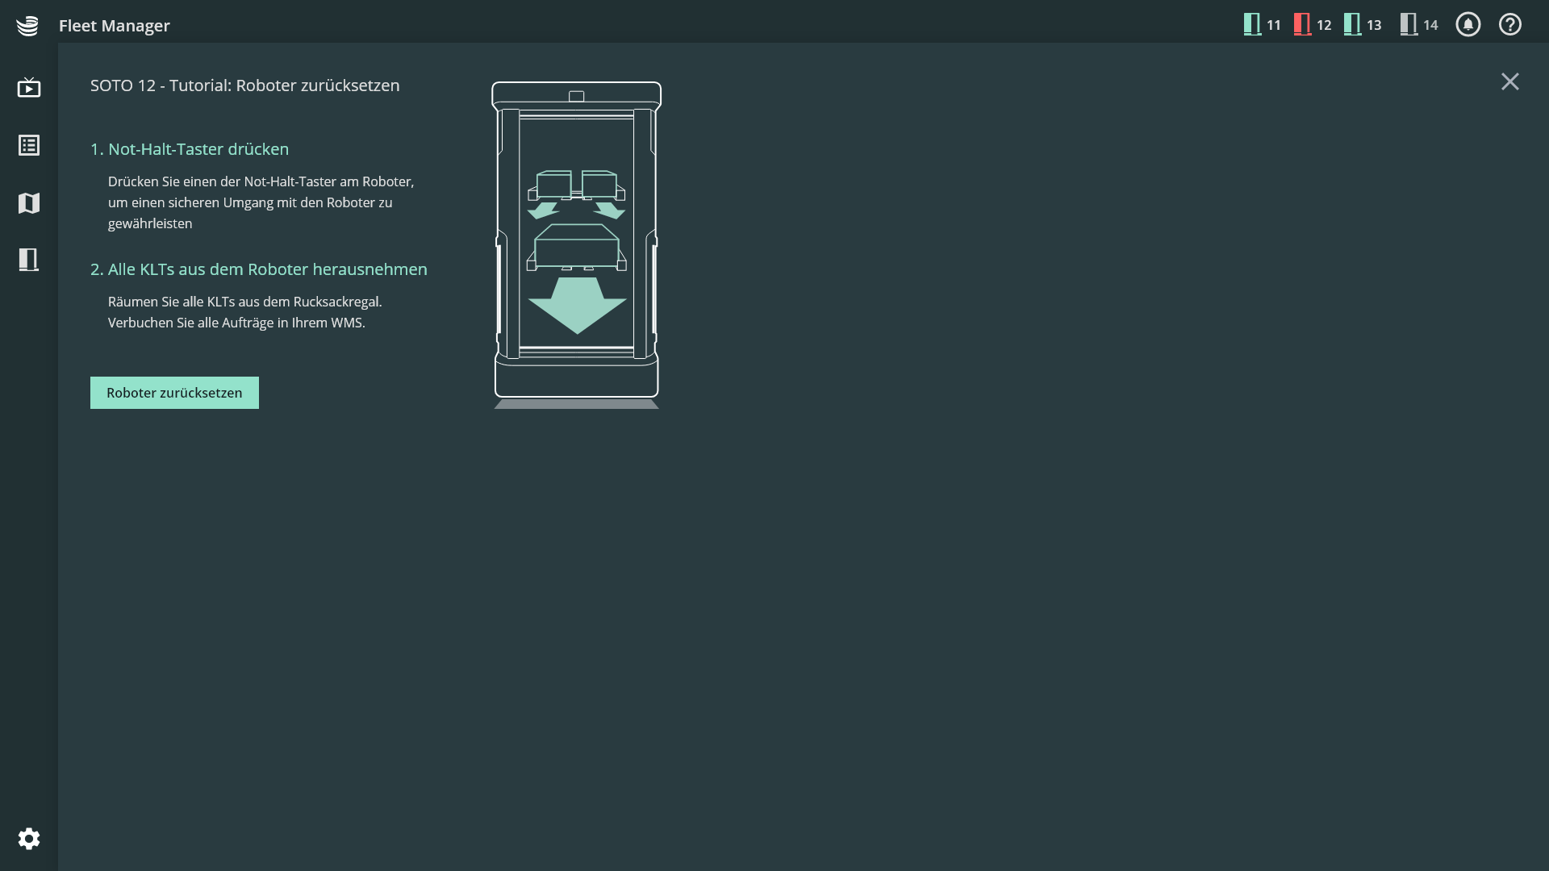Click the Roboter zurücksetzen button
The image size is (1549, 871).
click(174, 393)
